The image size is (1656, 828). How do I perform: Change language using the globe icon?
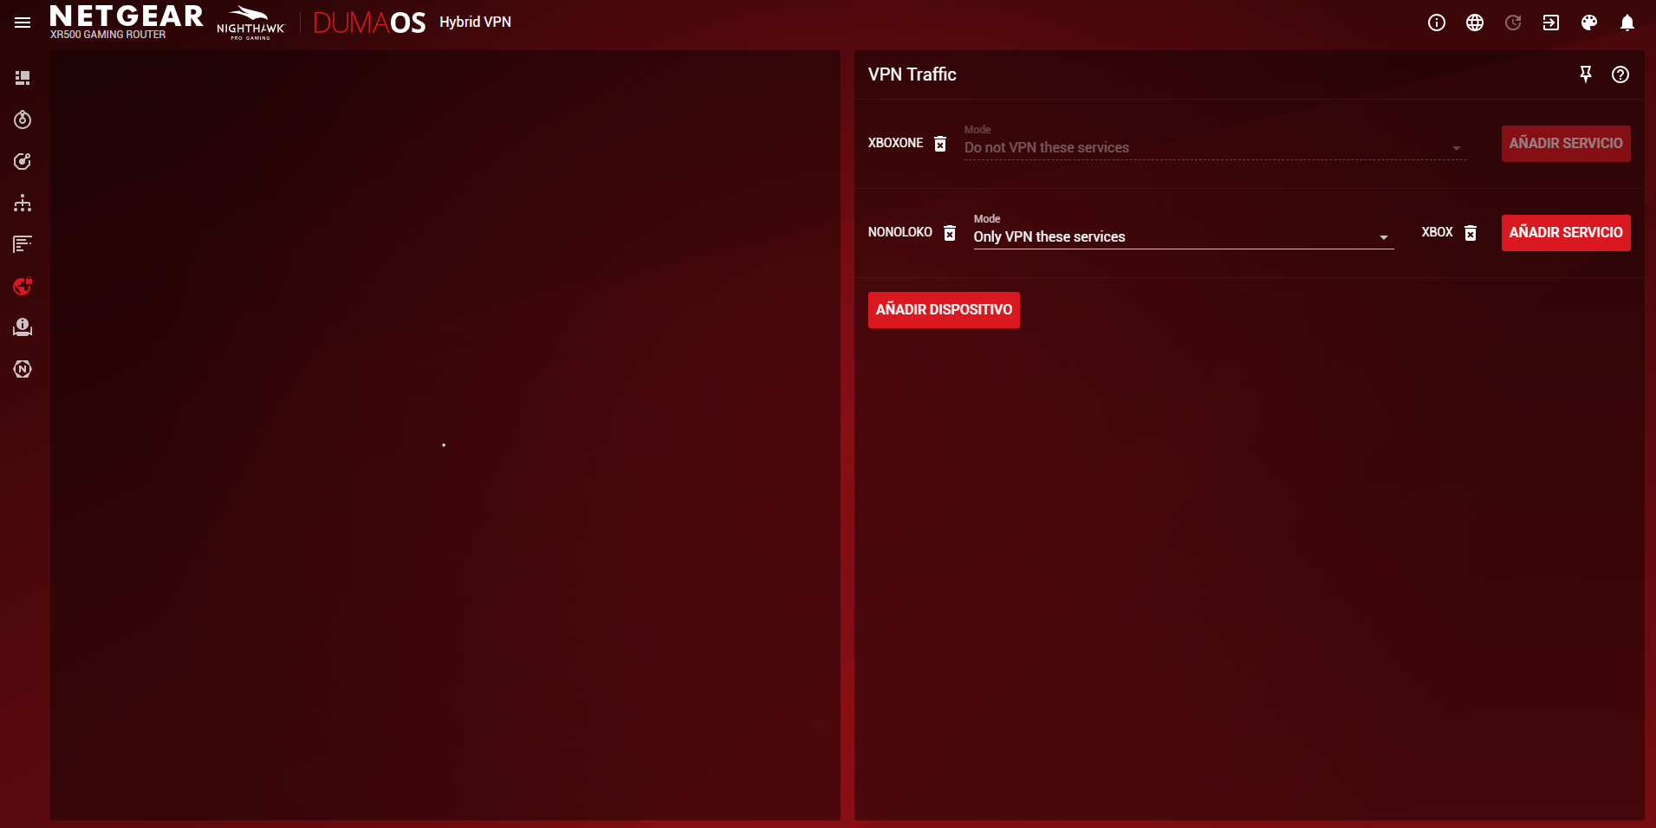pyautogui.click(x=1474, y=23)
